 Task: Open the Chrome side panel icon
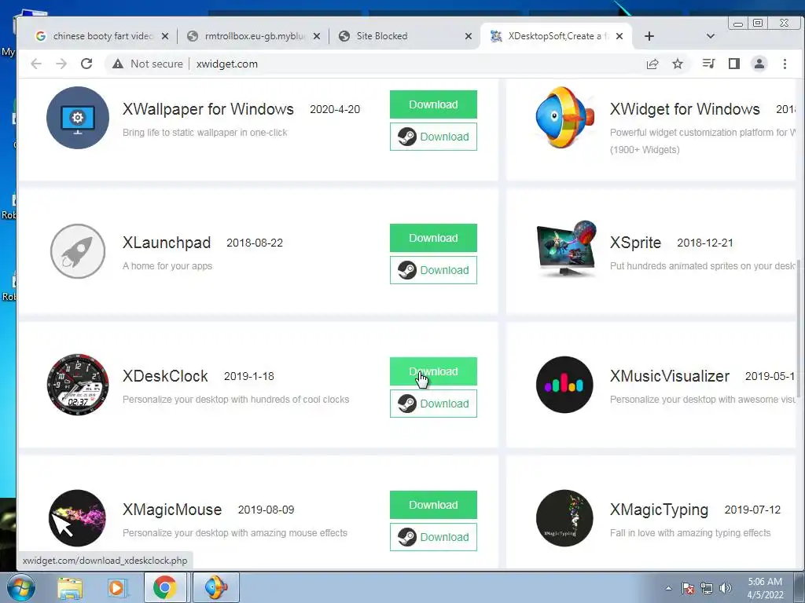click(734, 64)
